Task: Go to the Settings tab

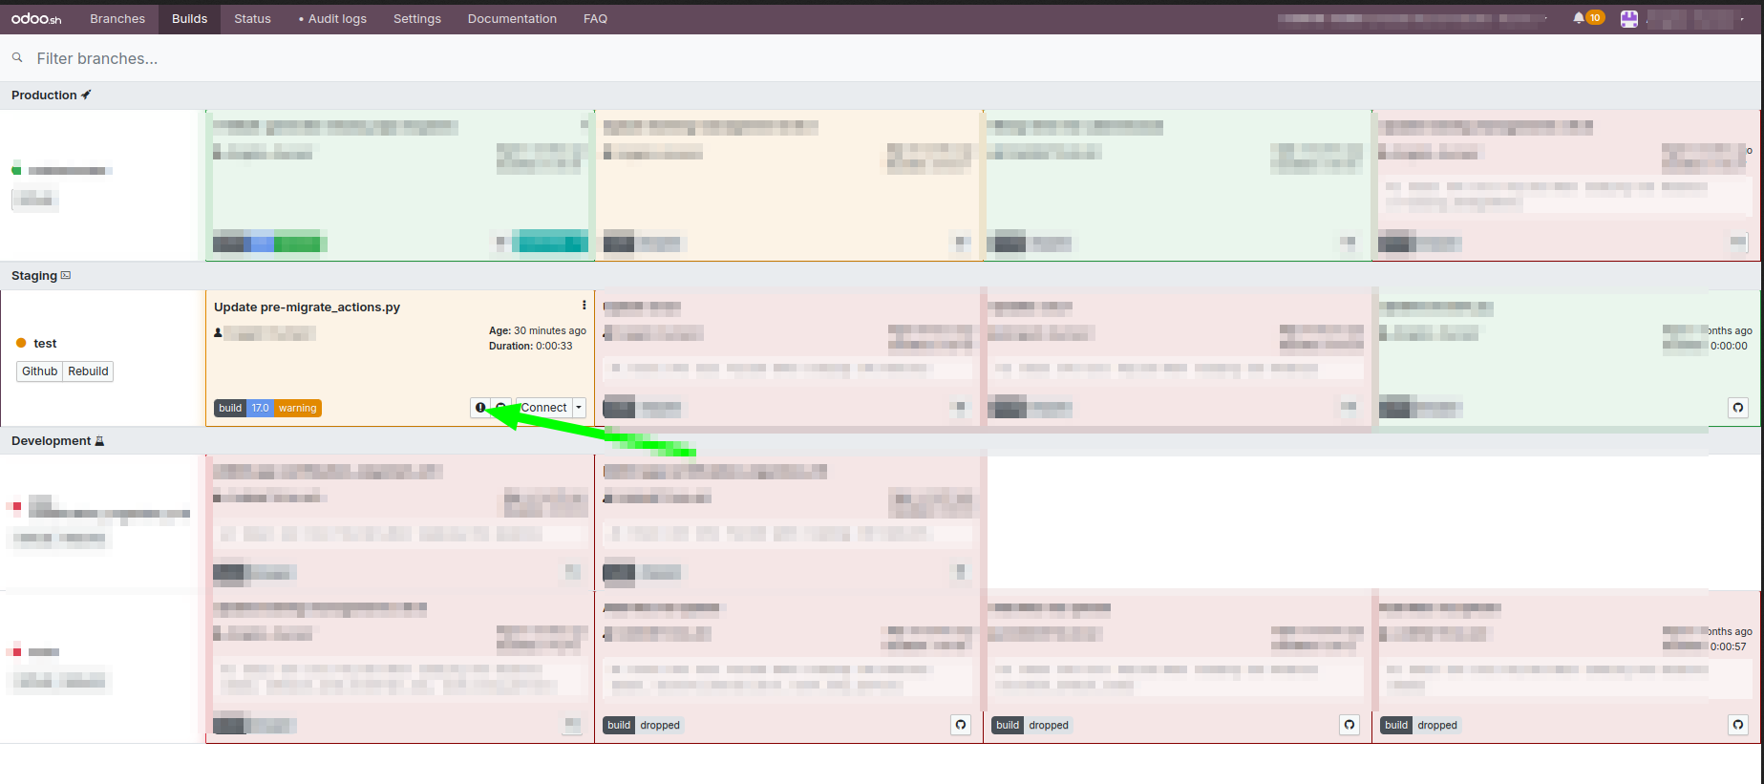Action: (x=417, y=19)
